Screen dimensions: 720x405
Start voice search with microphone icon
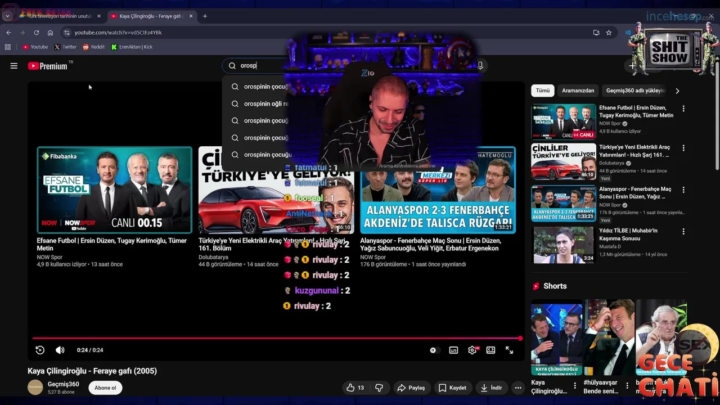480,66
